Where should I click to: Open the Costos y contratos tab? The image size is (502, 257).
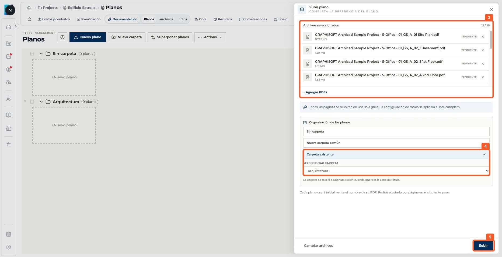tap(54, 19)
